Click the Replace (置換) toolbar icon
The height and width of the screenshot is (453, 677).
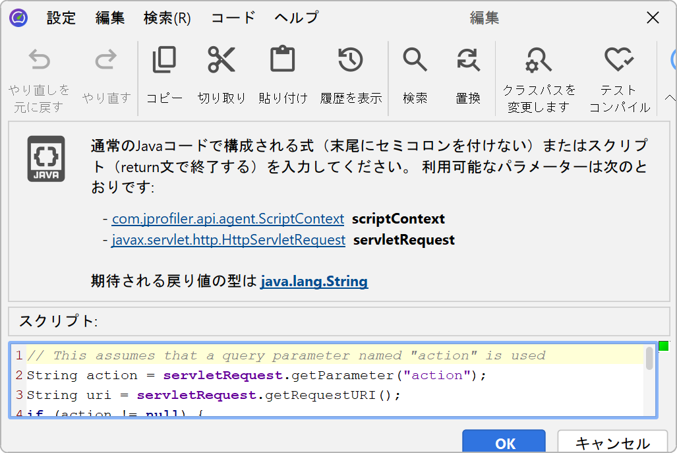pos(468,60)
